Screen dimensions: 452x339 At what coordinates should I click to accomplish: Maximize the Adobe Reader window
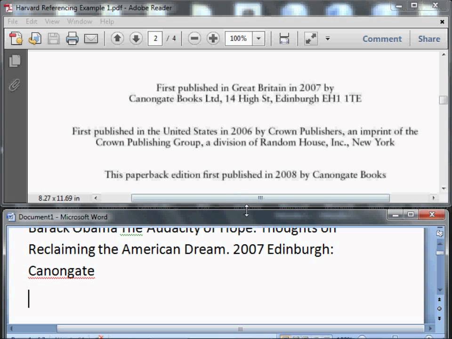point(414,6)
